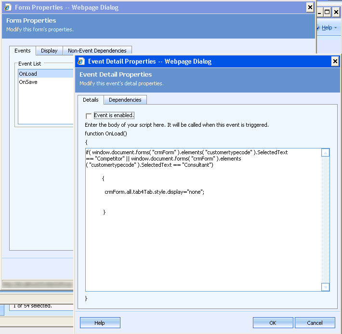The image size is (342, 334).
Task: Click the Cancel button
Action: 315,322
